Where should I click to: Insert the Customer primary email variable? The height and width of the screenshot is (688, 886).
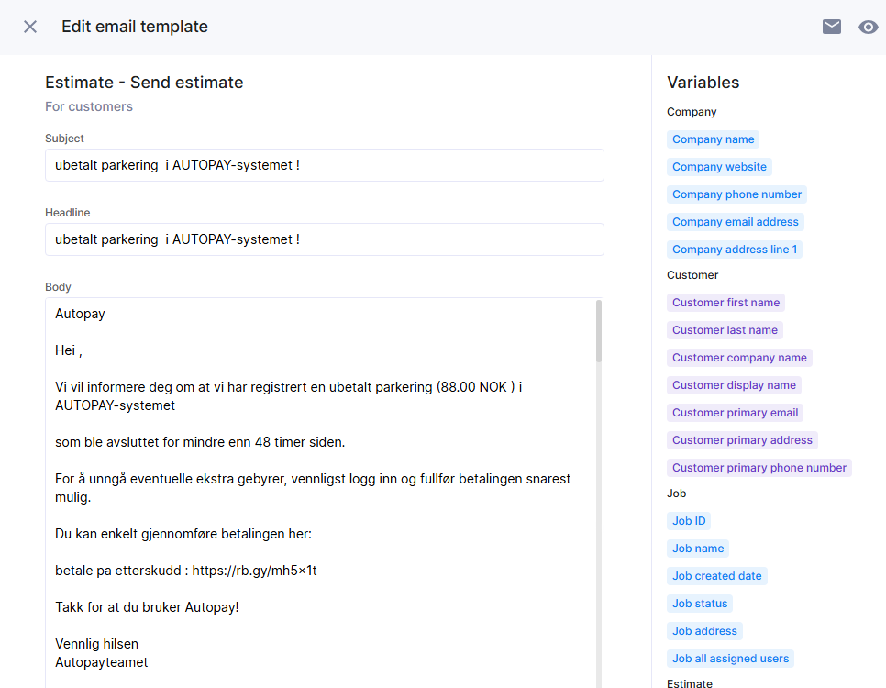pyautogui.click(x=735, y=413)
